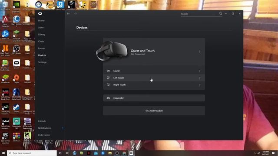Open OBS Studio desktop shortcut
The width and height of the screenshot is (278, 156).
pyautogui.click(x=17, y=49)
